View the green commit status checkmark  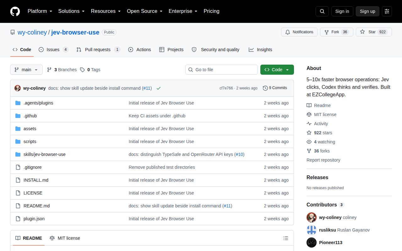pos(159,88)
